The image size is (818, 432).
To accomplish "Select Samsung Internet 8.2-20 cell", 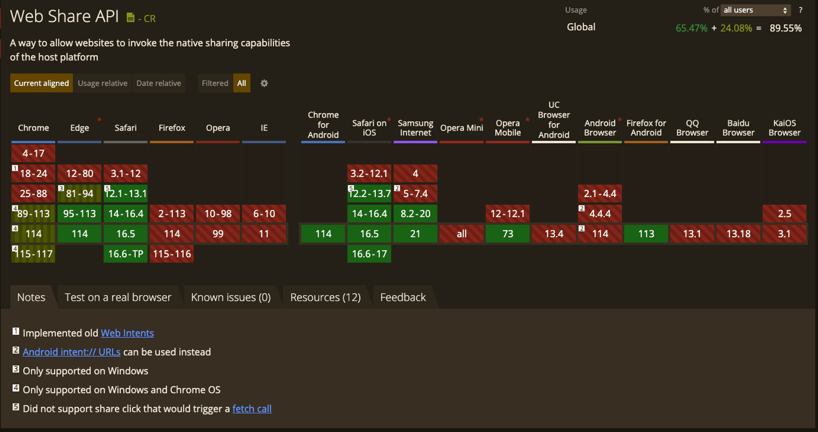I will pyautogui.click(x=416, y=213).
